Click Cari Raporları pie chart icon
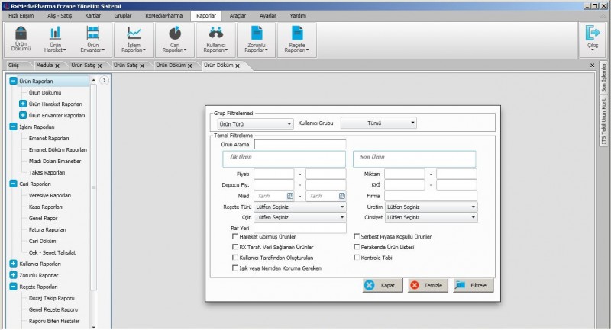The width and height of the screenshot is (611, 330). coord(174,34)
